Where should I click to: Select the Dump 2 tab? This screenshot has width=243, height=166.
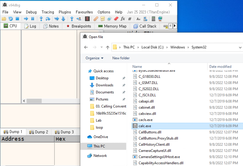pos(38,132)
